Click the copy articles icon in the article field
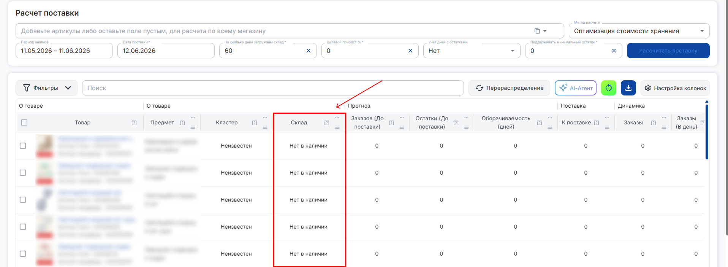The image size is (728, 267). point(537,31)
